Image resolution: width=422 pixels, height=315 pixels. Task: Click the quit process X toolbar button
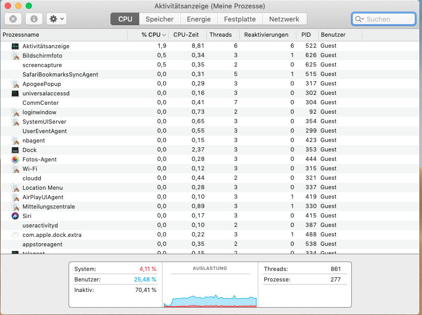click(x=13, y=19)
